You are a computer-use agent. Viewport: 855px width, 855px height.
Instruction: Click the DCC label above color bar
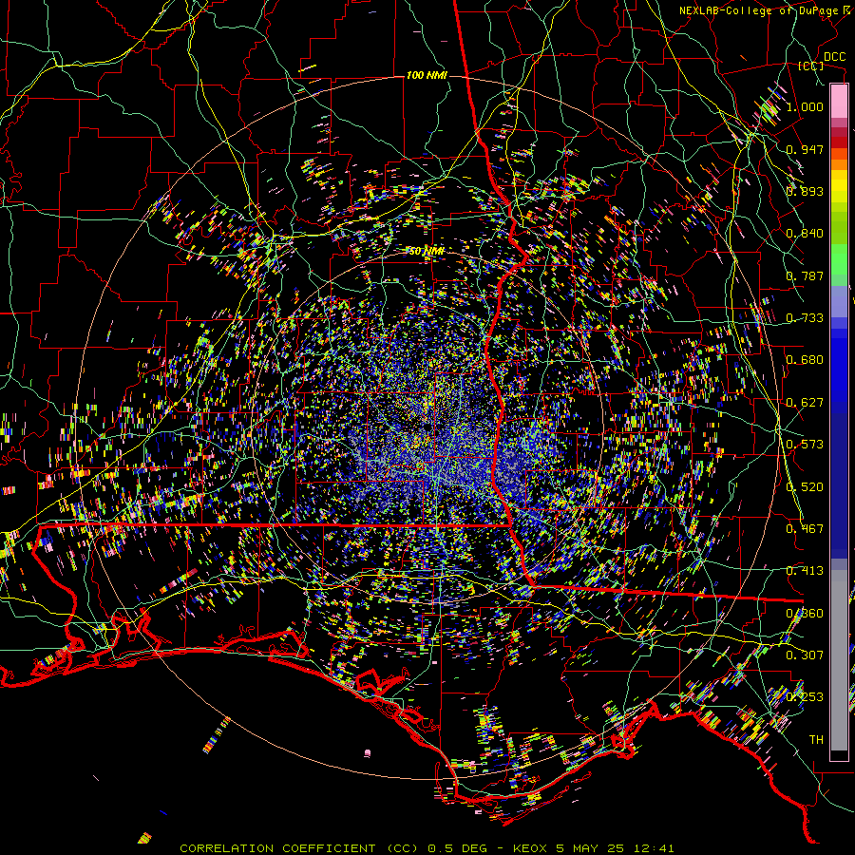(834, 57)
